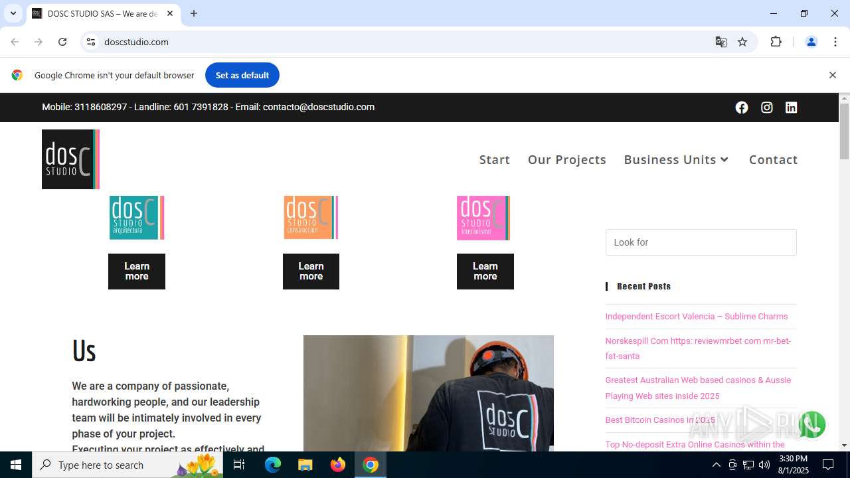Image resolution: width=850 pixels, height=478 pixels.
Task: Click the Chrome taskbar icon
Action: tap(371, 465)
